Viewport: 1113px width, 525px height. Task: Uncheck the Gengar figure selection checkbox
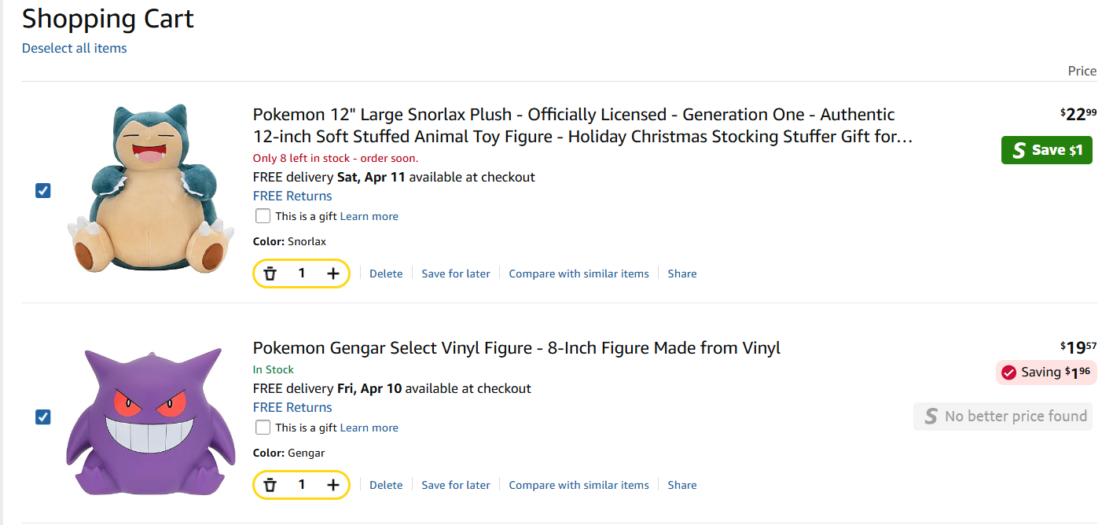click(x=43, y=417)
